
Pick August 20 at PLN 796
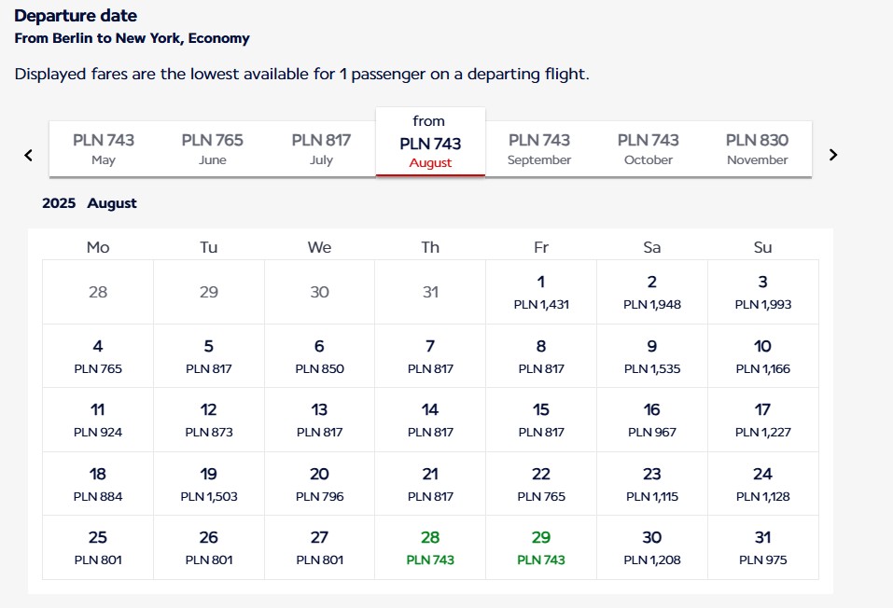319,484
